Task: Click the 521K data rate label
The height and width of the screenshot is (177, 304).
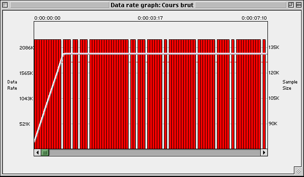Action: [25, 124]
